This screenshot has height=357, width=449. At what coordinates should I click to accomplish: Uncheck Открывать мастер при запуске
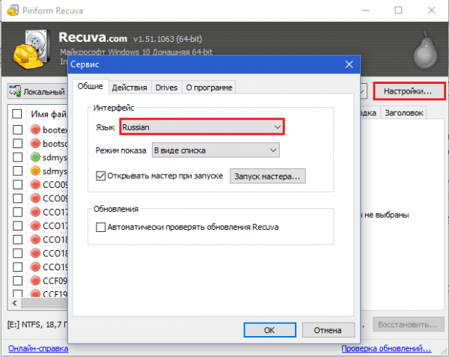click(100, 176)
